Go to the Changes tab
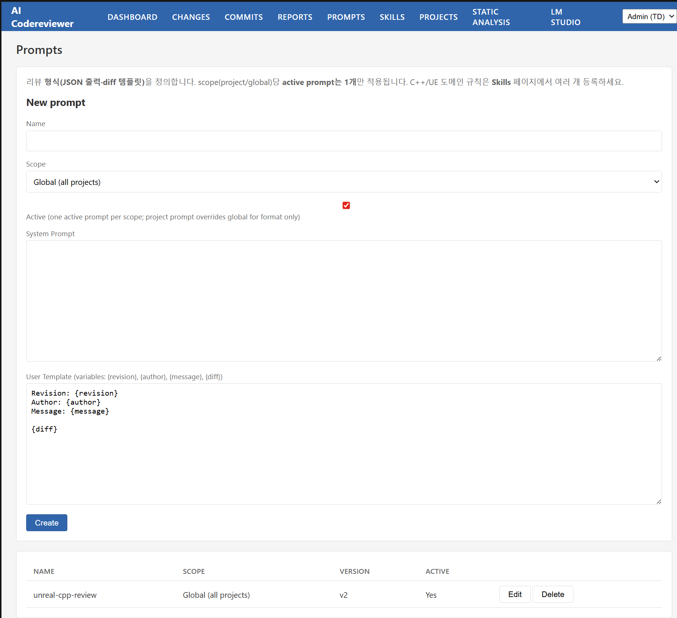 tap(191, 17)
